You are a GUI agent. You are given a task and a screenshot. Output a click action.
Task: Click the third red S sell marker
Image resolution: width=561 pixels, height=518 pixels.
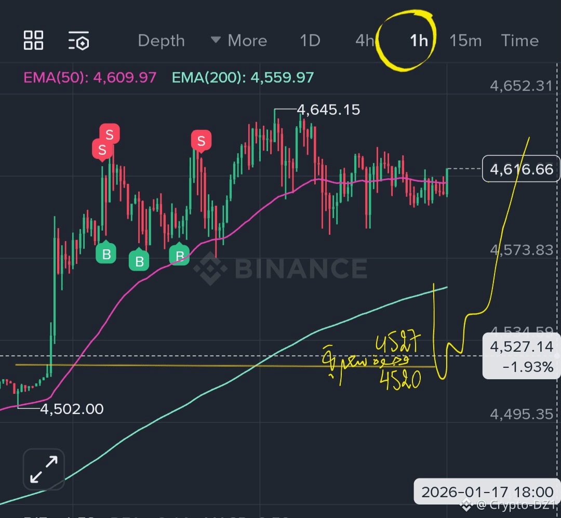point(201,141)
